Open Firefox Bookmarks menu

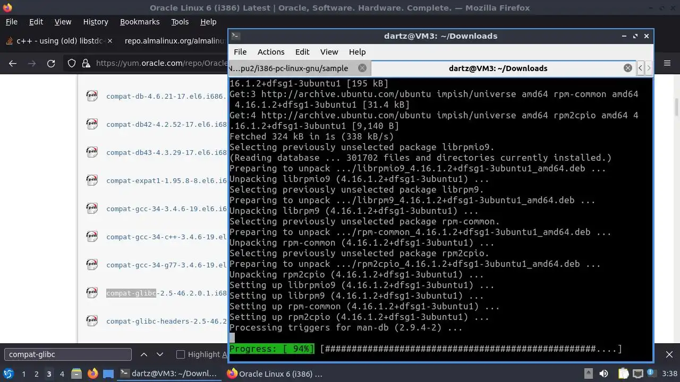140,22
